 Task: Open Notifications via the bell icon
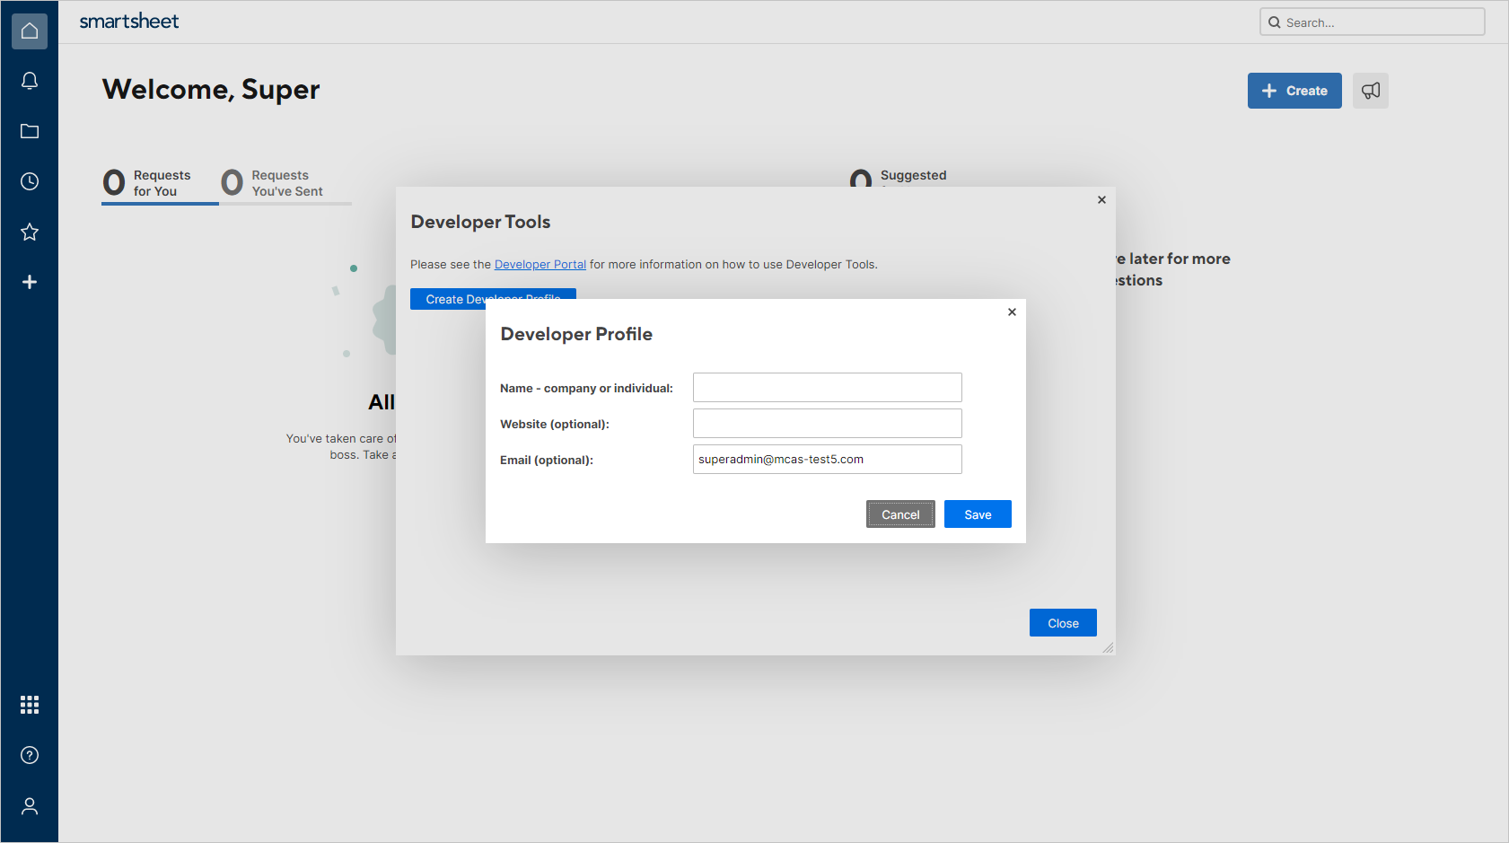point(29,81)
